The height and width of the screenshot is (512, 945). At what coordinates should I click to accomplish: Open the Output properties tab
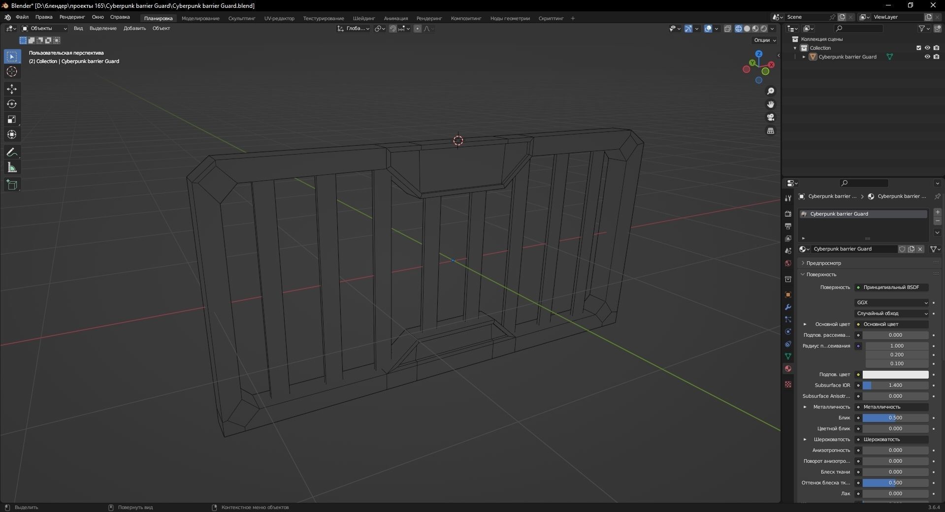click(788, 226)
